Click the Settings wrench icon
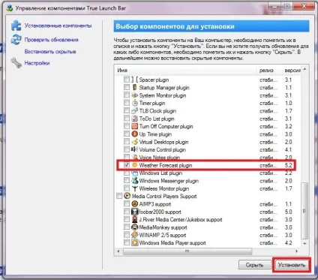 [16, 63]
